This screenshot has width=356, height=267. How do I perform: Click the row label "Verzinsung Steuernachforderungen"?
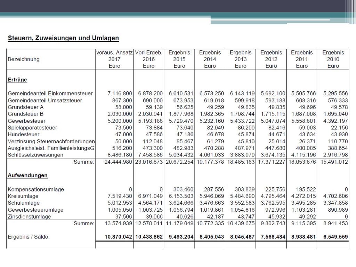tap(51, 141)
